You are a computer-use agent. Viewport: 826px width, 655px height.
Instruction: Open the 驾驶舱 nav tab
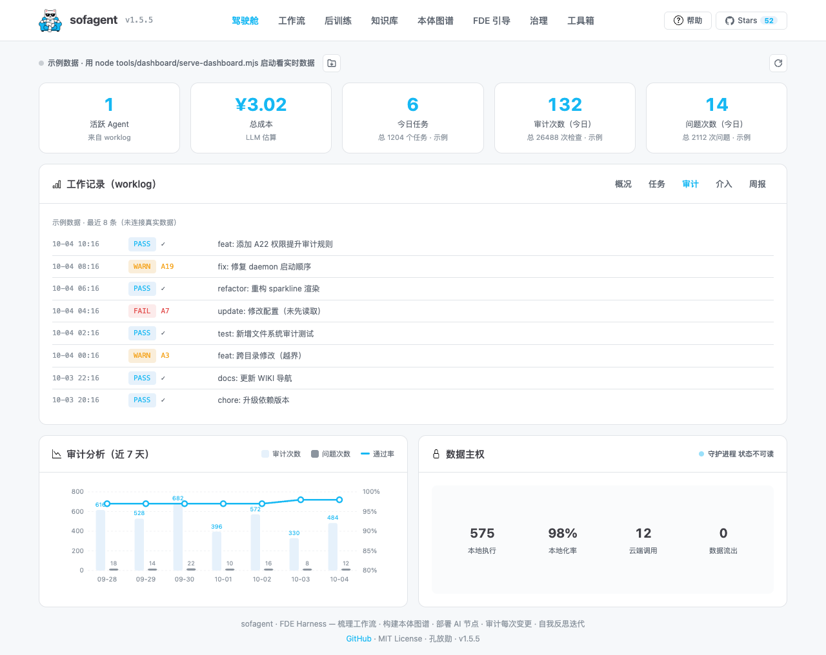point(245,21)
